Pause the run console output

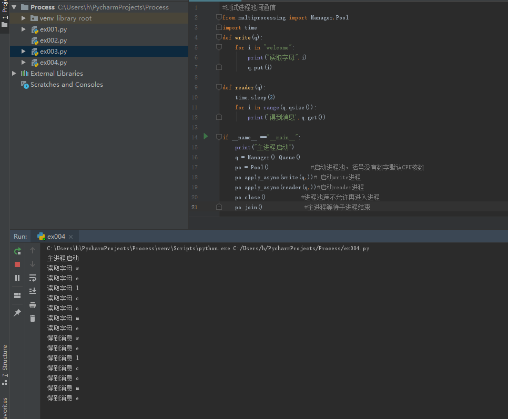click(17, 278)
